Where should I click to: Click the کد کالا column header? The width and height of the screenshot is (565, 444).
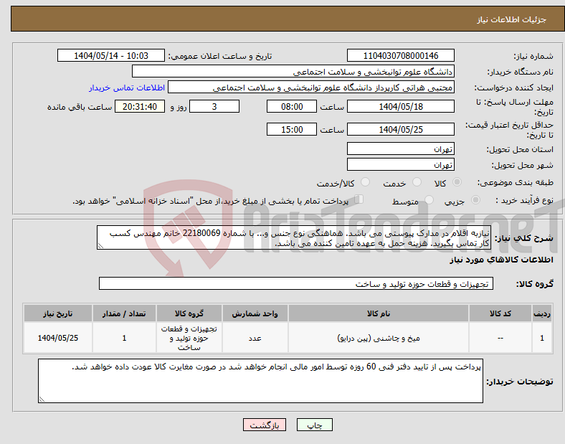tap(500, 313)
